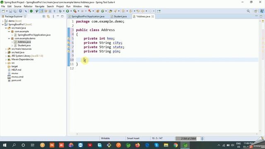Open the Run with coverage dropdown arrow
This screenshot has height=149, width=265.
78,11
